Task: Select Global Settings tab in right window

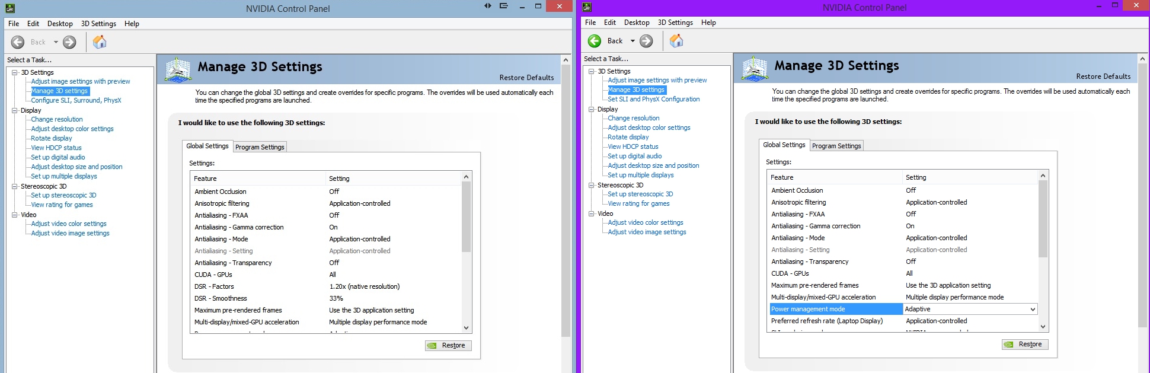Action: pyautogui.click(x=784, y=145)
